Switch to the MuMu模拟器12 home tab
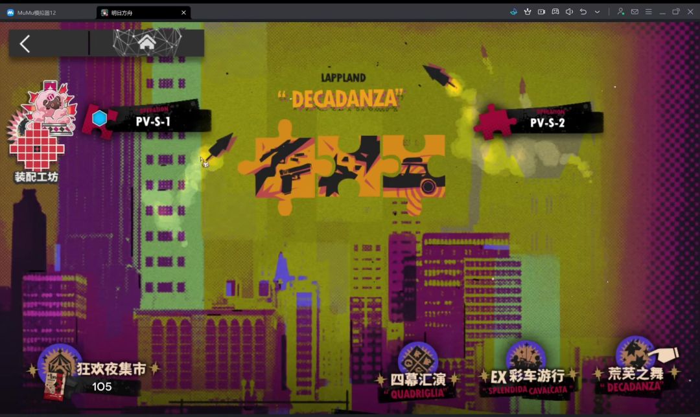This screenshot has width=700, height=417. click(x=32, y=12)
